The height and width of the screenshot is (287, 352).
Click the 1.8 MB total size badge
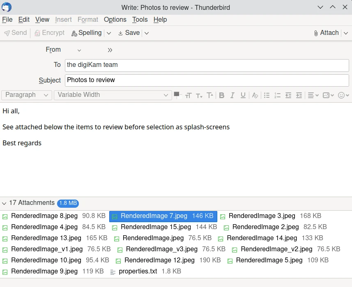point(68,203)
